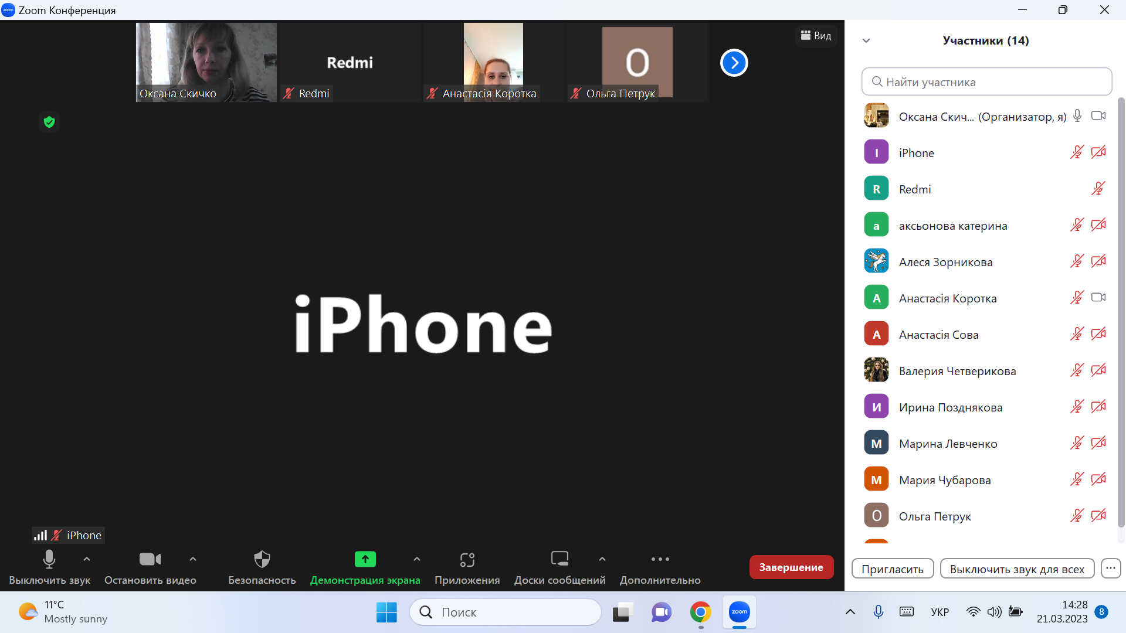The width and height of the screenshot is (1126, 633).
Task: Click Алеся Зорникова muted microphone icon
Action: [x=1077, y=261]
